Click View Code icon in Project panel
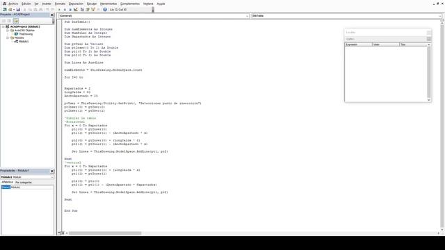The width and height of the screenshot is (445, 250). [3, 21]
